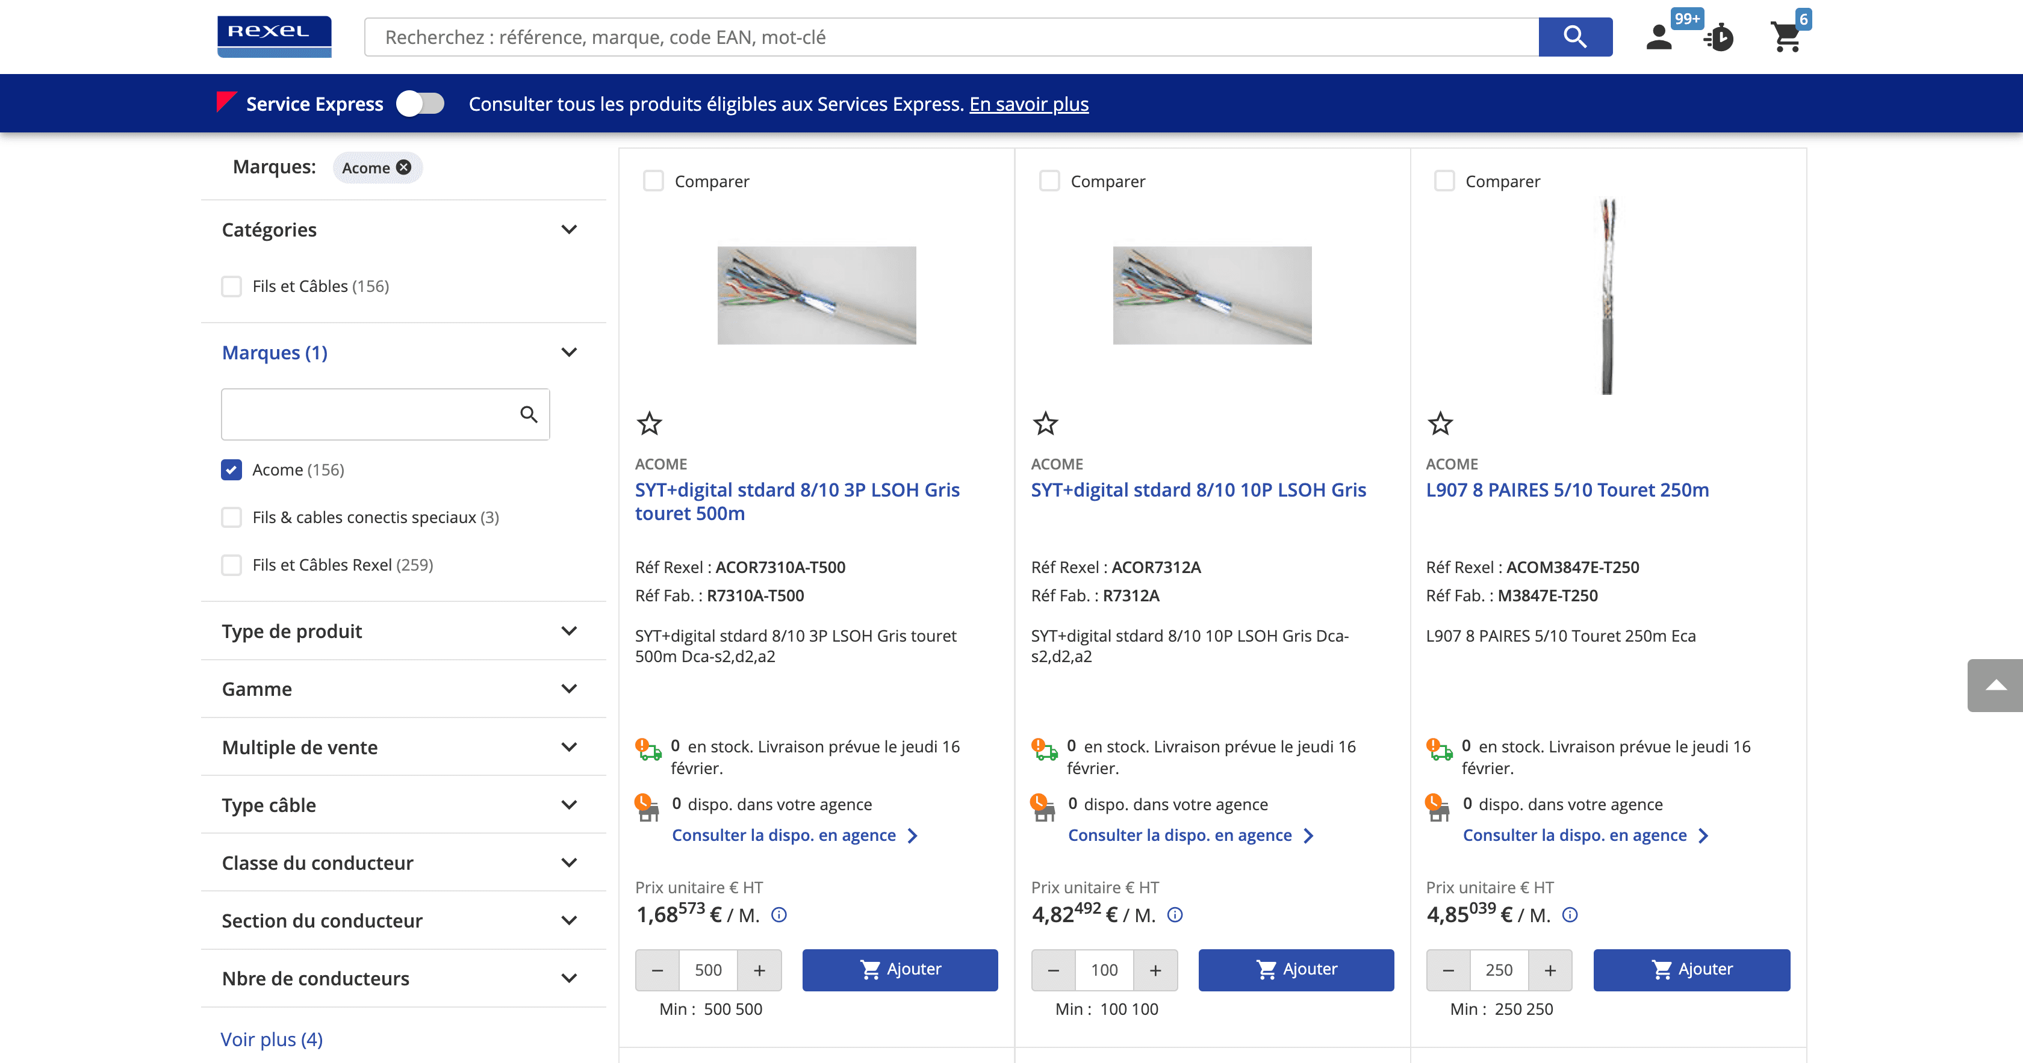Click delivery truck icon of ACOR7310A-T500 product
Image resolution: width=2023 pixels, height=1063 pixels.
pos(648,749)
